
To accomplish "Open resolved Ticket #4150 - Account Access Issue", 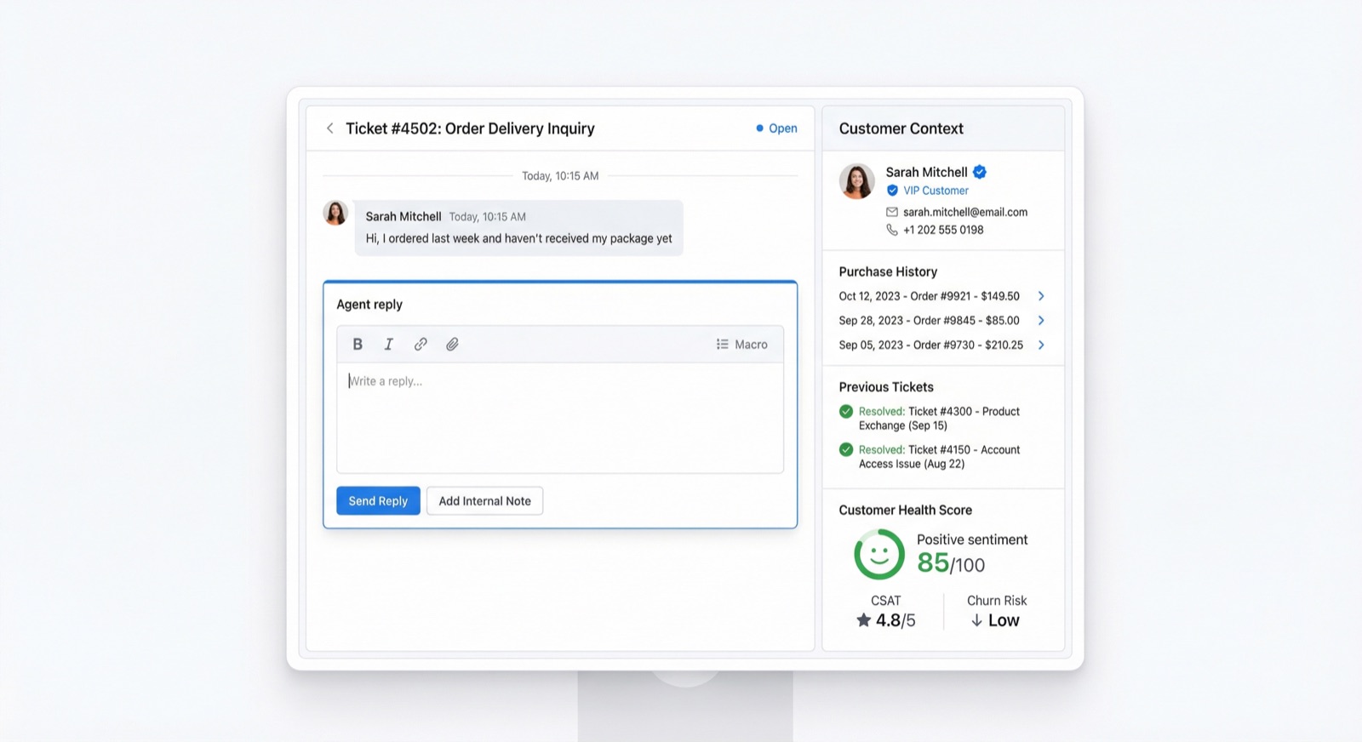I will pyautogui.click(x=939, y=457).
